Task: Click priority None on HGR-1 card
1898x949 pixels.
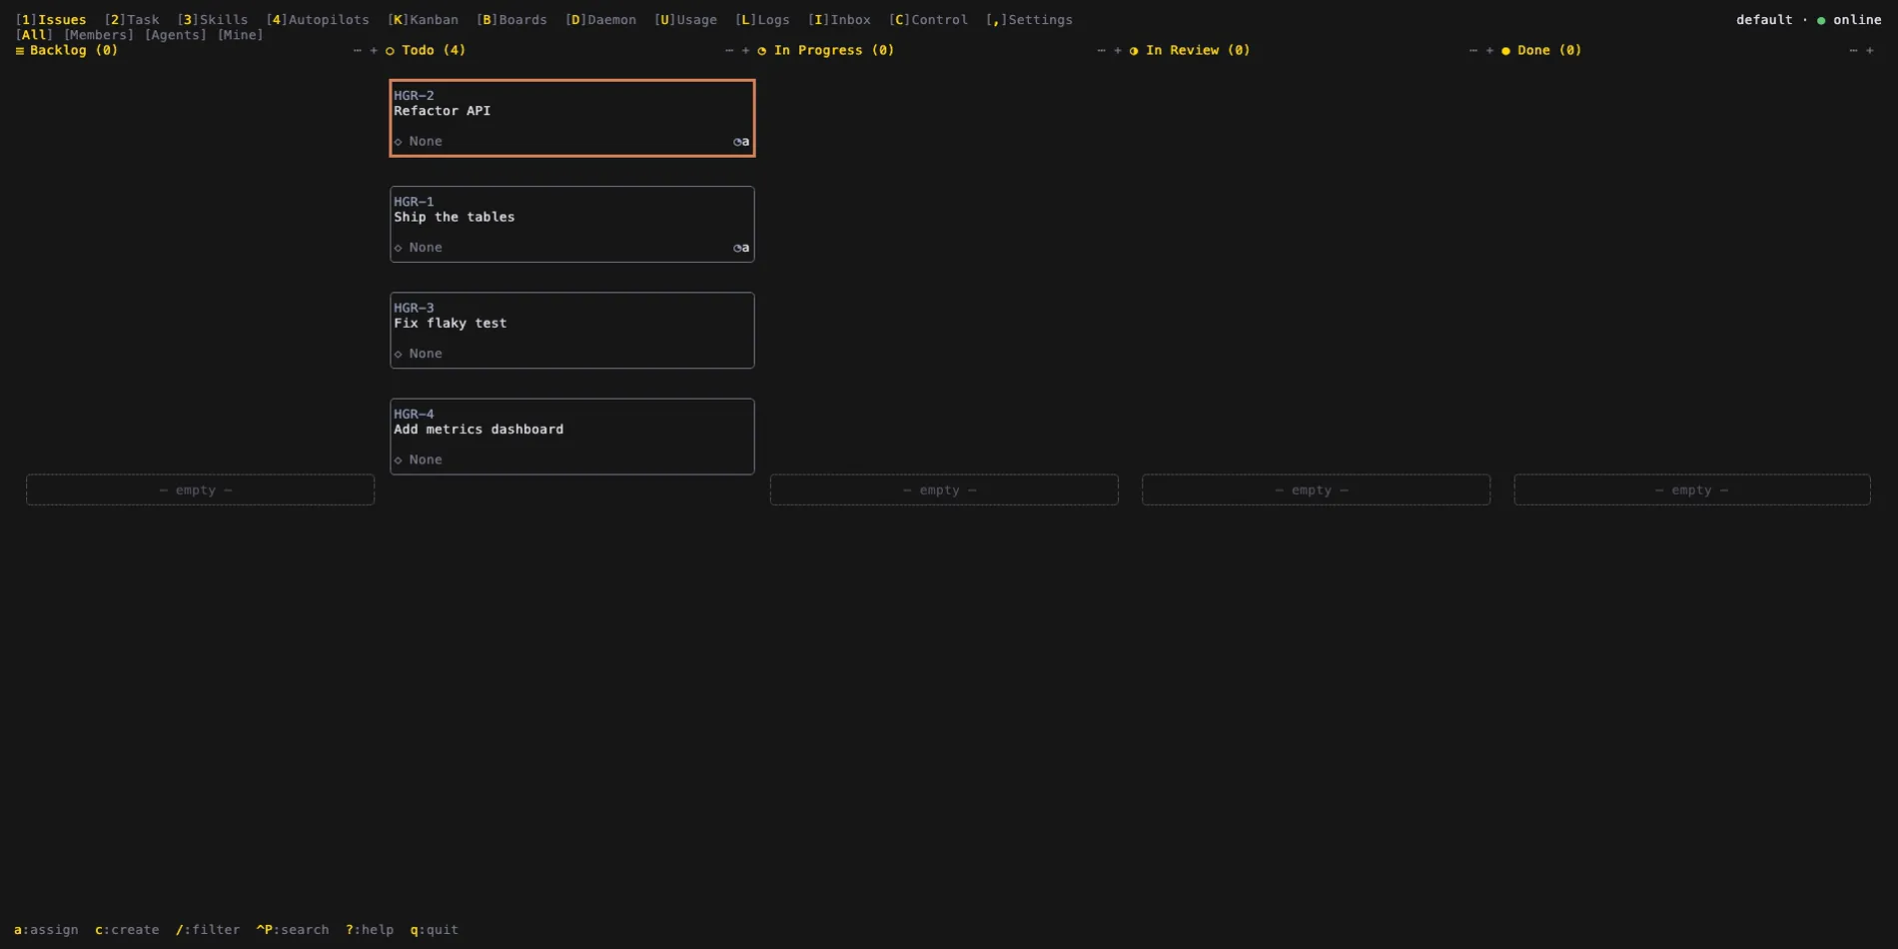Action: (418, 248)
